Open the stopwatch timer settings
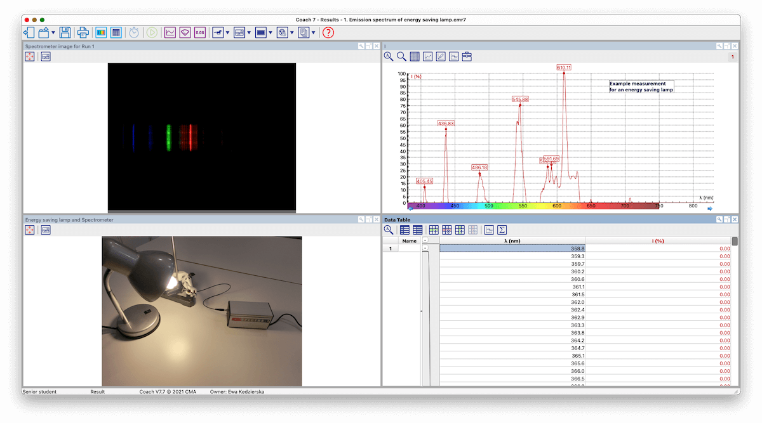Image resolution: width=762 pixels, height=423 pixels. pos(133,32)
